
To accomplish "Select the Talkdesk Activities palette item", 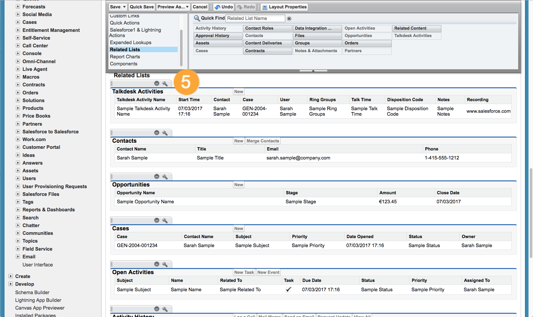I will click(x=417, y=36).
